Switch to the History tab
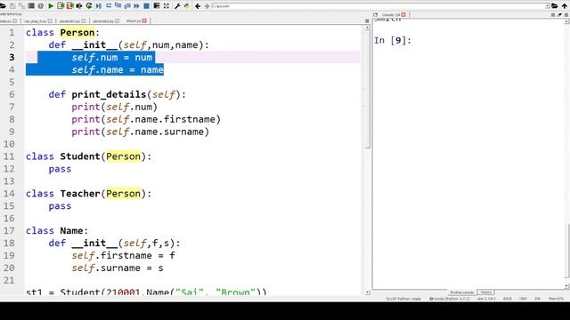This screenshot has height=320, width=570. (485, 292)
